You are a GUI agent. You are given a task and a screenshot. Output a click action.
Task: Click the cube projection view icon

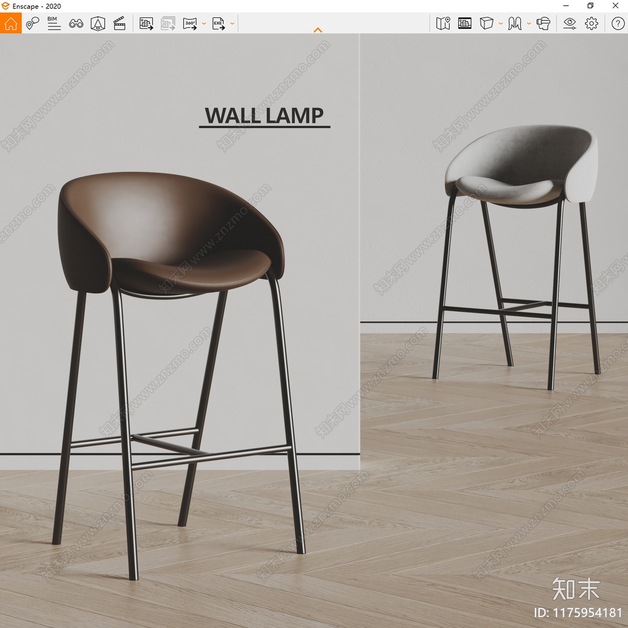point(487,24)
